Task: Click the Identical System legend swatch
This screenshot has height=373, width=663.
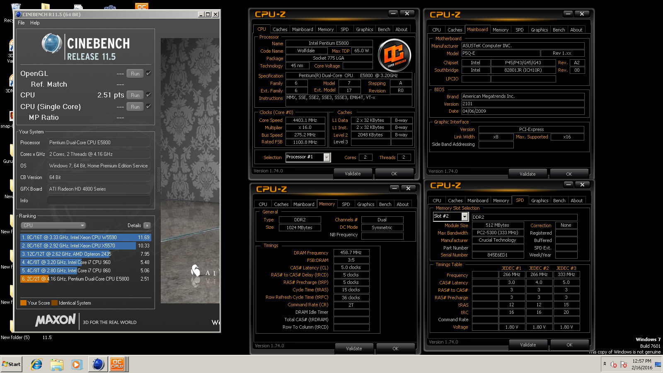Action: pos(54,303)
